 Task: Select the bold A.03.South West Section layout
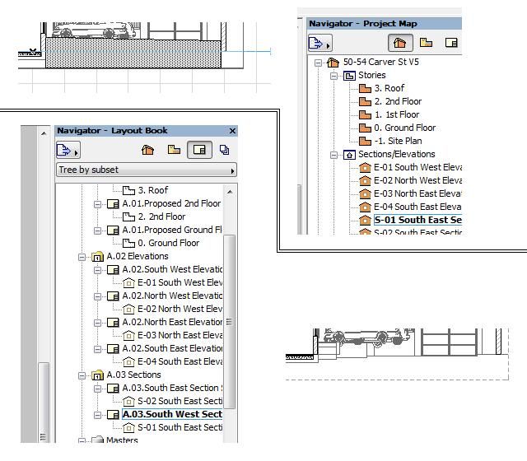pos(172,414)
